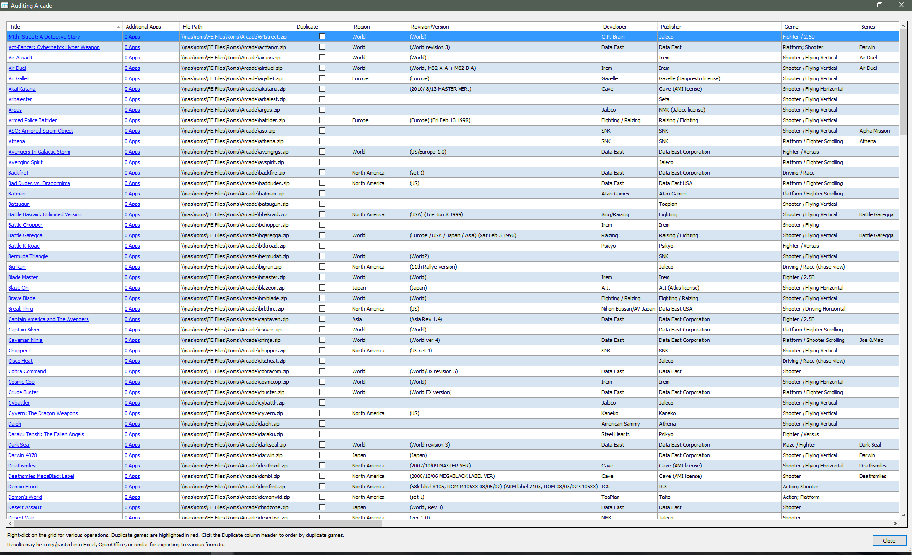Open the 0 Apps link for Demon Front

(132, 487)
